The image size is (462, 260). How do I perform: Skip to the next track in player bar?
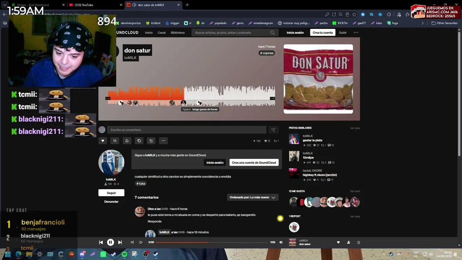click(x=120, y=242)
